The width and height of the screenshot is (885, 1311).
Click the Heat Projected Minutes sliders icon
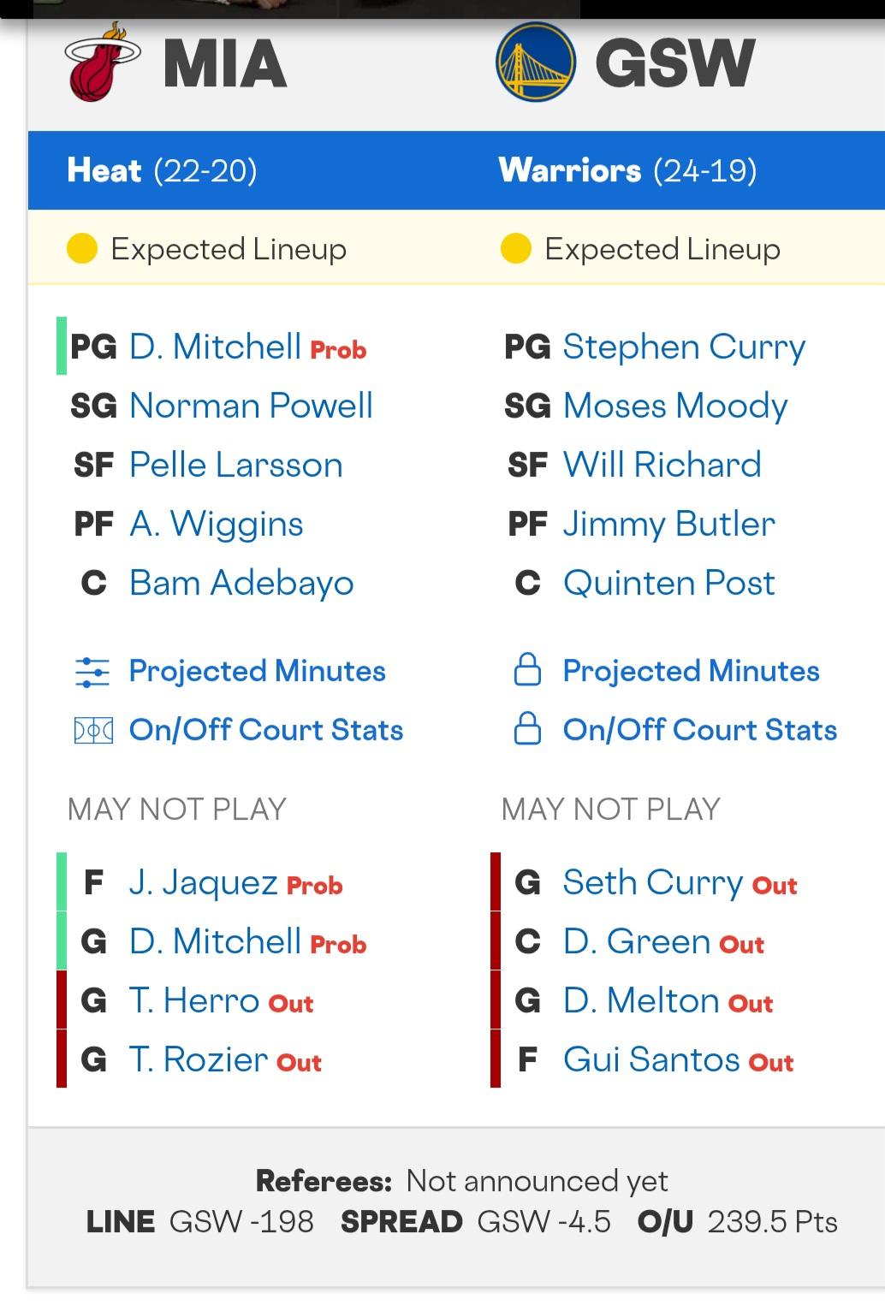[92, 672]
